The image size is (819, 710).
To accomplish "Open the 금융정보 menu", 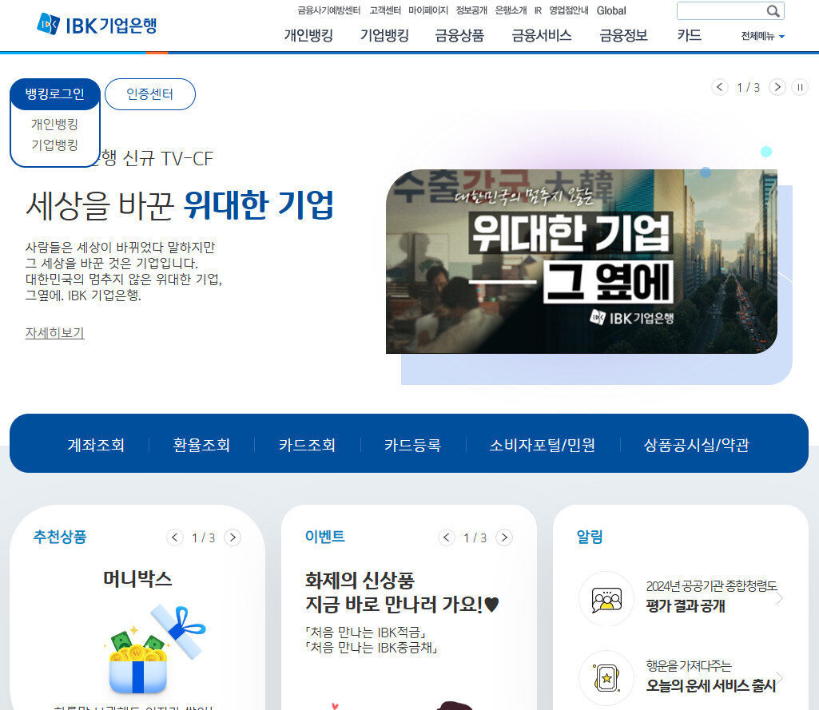I will (624, 35).
